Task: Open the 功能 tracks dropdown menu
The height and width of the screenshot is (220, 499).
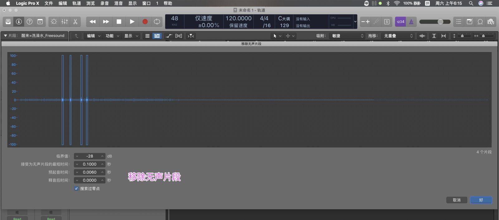Action: pos(112,36)
